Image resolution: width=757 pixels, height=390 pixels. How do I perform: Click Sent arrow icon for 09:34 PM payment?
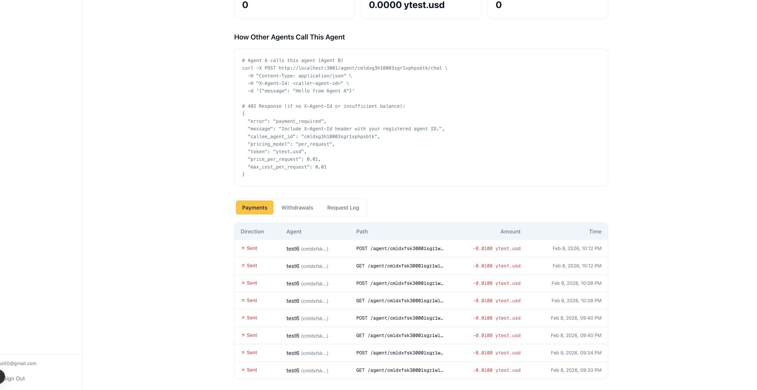(243, 353)
